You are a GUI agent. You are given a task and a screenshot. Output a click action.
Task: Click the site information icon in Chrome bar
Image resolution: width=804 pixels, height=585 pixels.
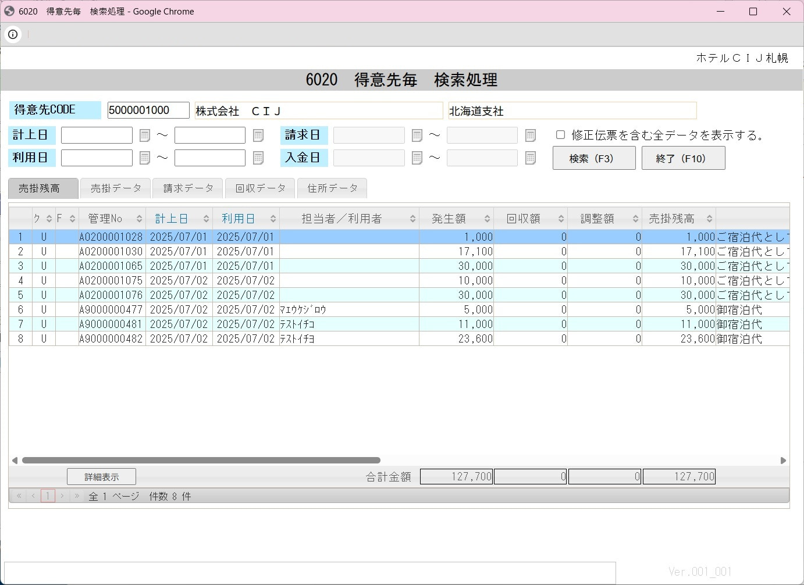[13, 34]
